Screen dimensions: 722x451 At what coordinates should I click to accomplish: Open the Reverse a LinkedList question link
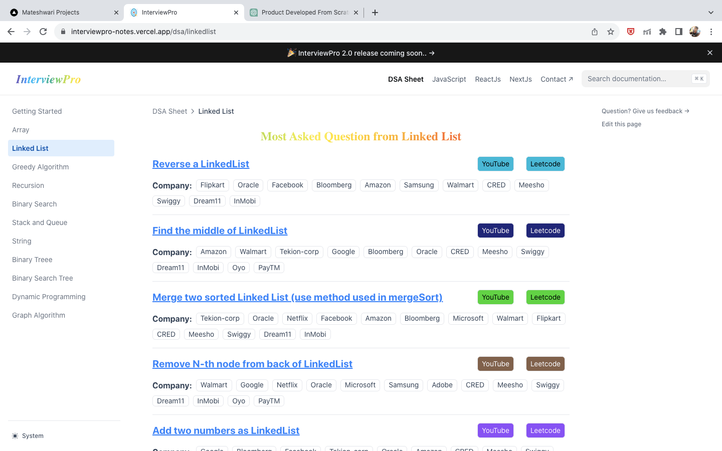click(x=201, y=164)
